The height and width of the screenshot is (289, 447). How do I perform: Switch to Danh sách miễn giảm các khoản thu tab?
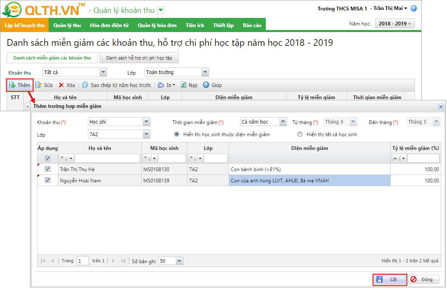click(52, 58)
